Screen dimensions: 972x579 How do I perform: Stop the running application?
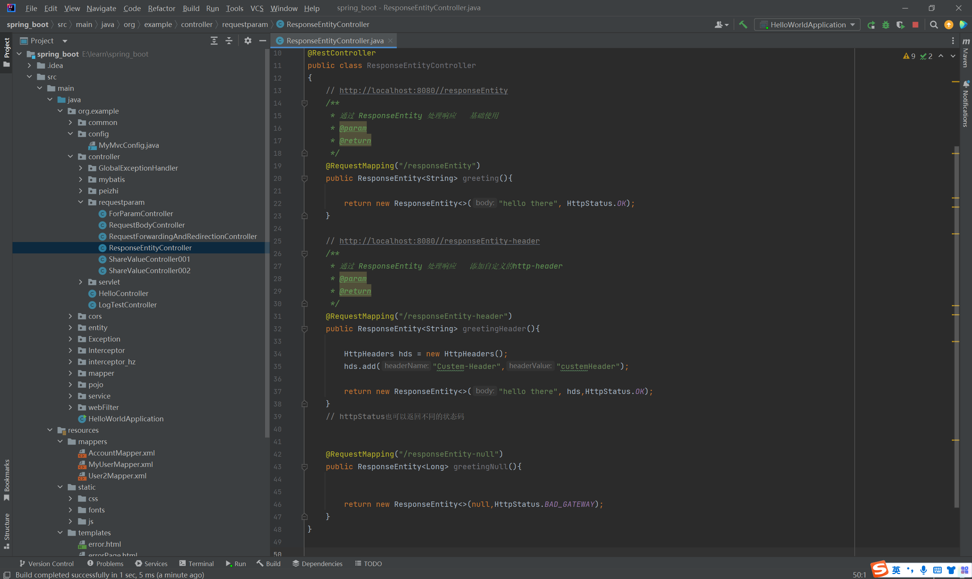[x=915, y=25]
